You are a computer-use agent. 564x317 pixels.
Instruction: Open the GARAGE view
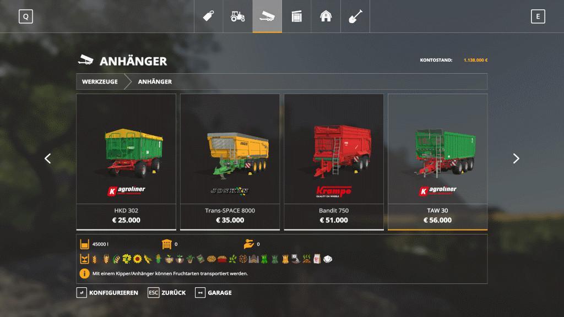(x=213, y=293)
